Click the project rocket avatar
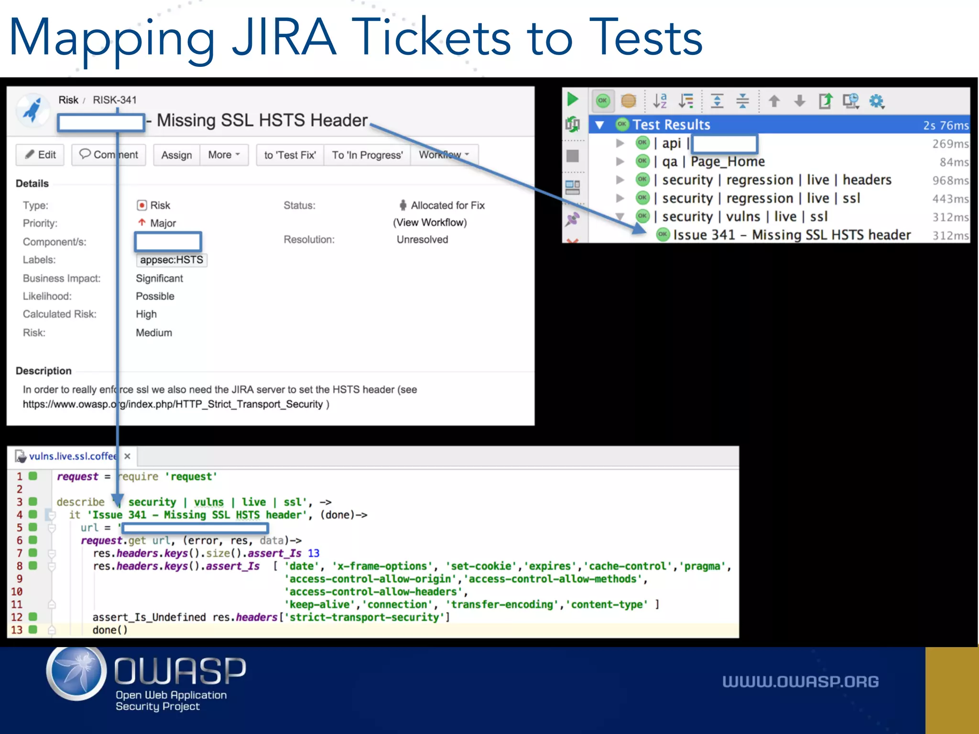979x734 pixels. (33, 110)
